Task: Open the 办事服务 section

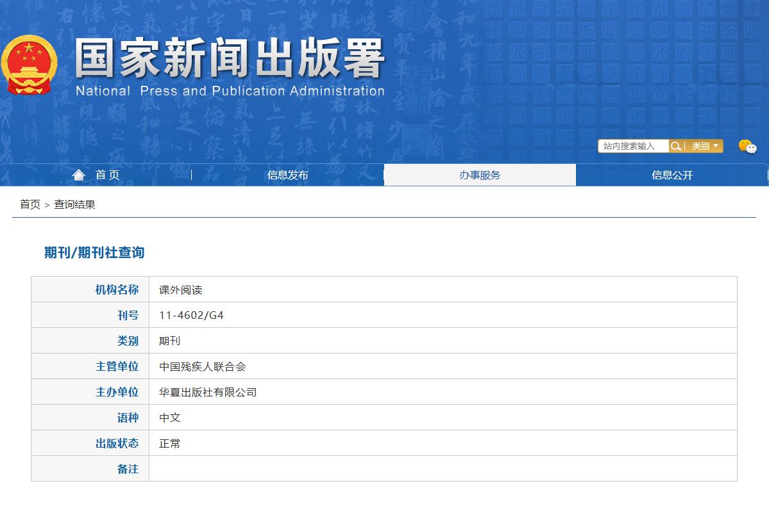Action: click(x=480, y=174)
